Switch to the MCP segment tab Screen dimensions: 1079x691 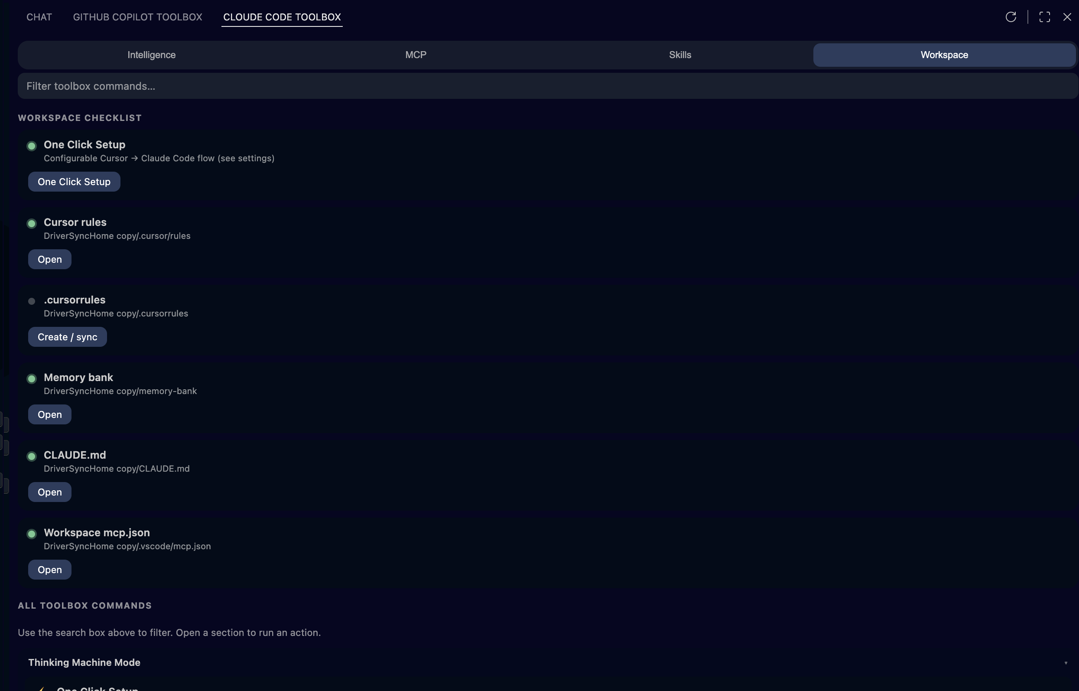pos(416,55)
